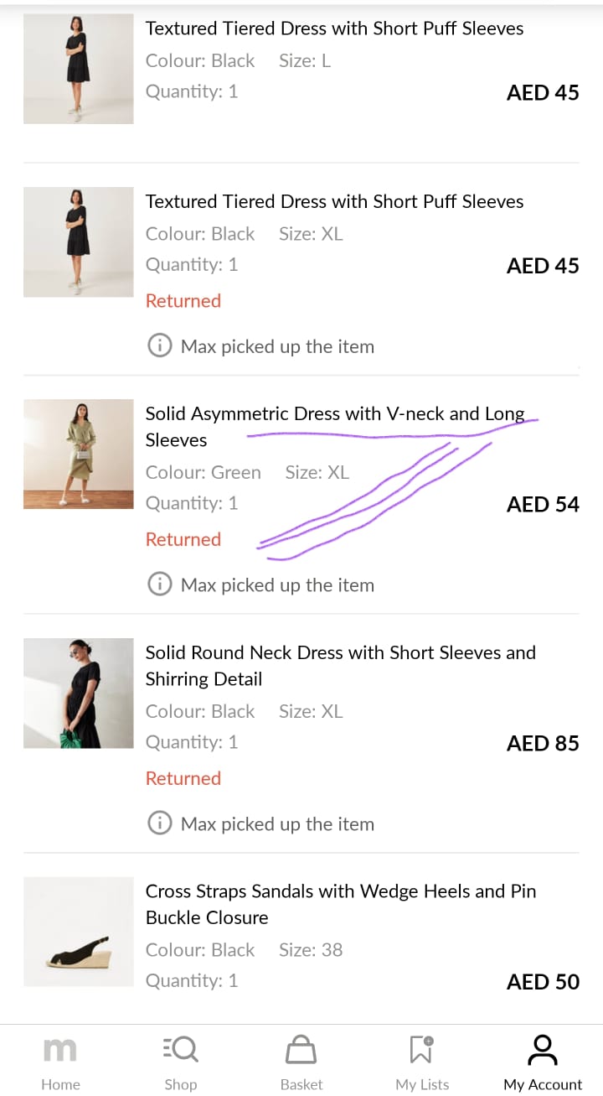The height and width of the screenshot is (1096, 603).
Task: Open the Basket bag icon
Action: pyautogui.click(x=301, y=1050)
